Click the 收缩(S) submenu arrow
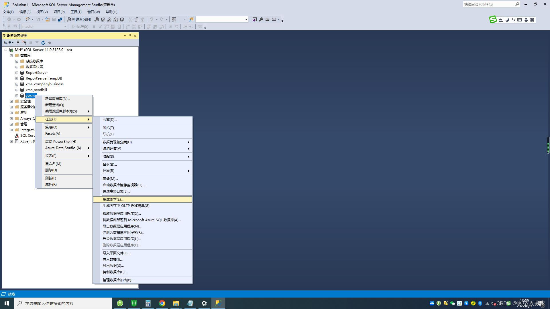 [188, 157]
